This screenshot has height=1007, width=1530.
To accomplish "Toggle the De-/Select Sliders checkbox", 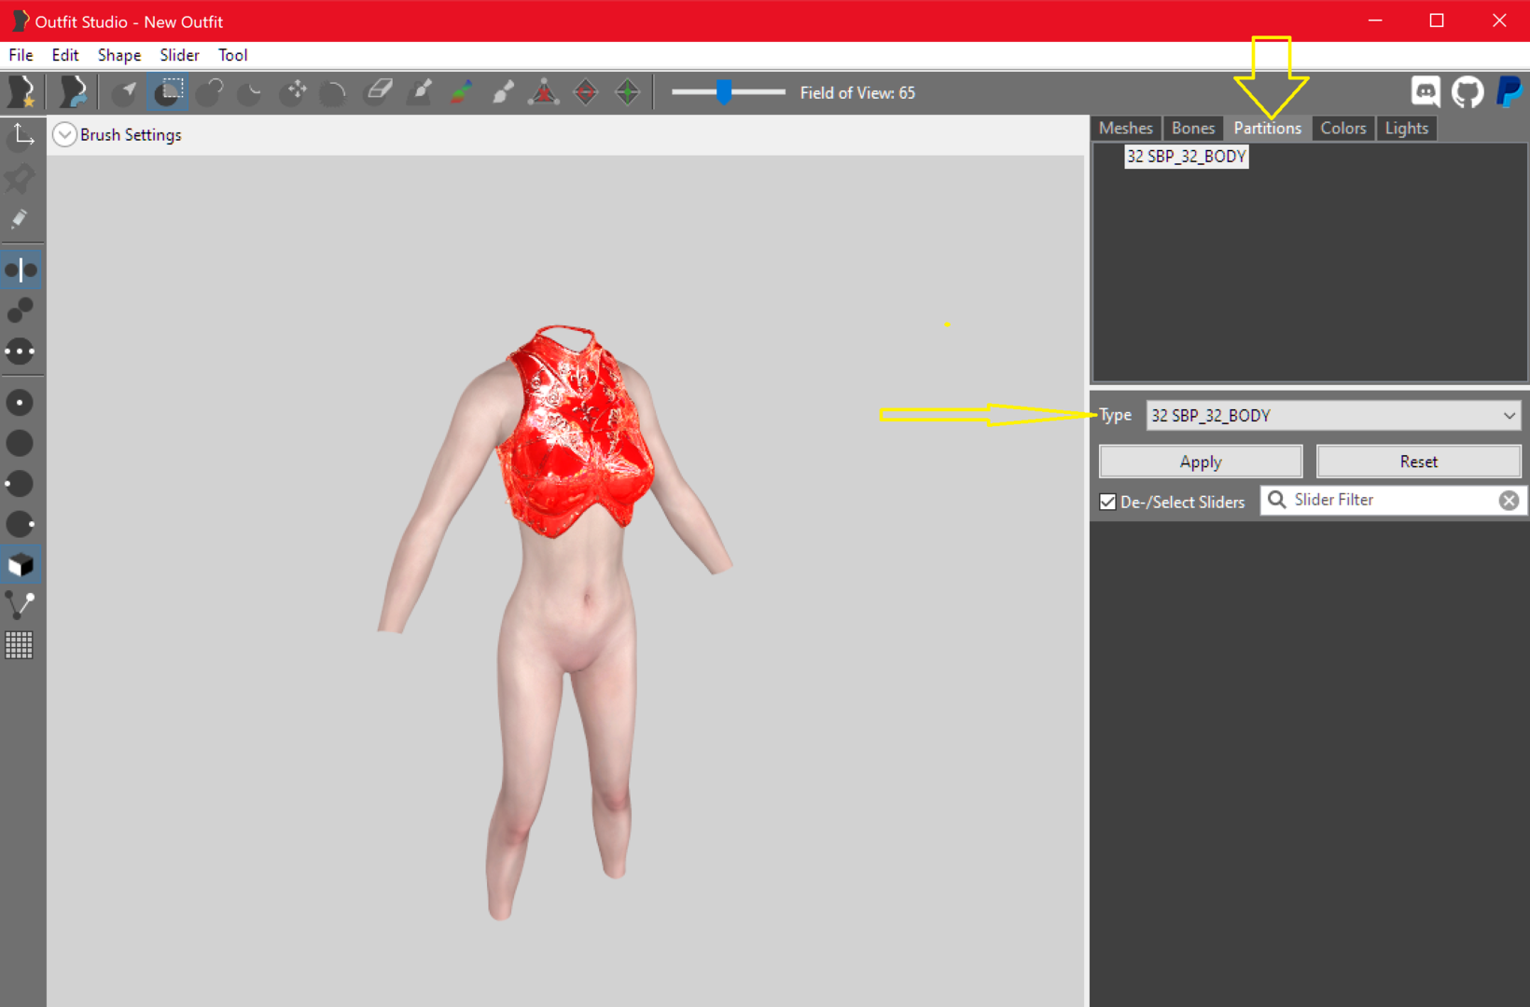I will pos(1107,502).
